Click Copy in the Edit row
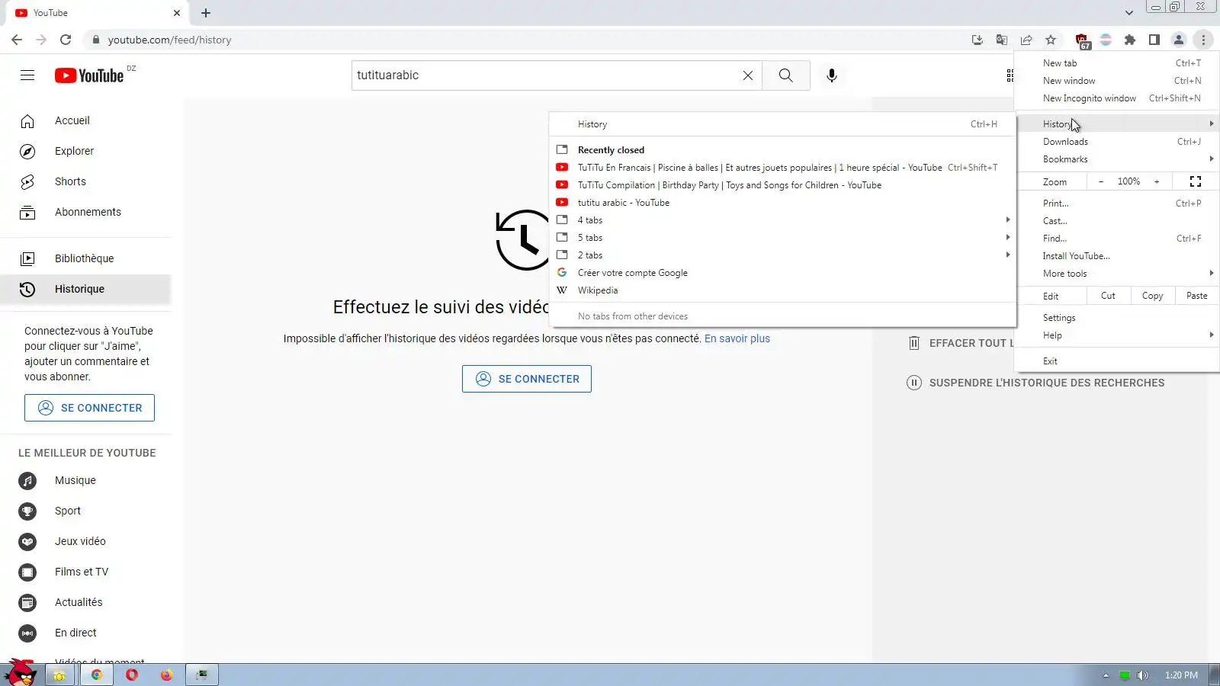 pos(1152,296)
